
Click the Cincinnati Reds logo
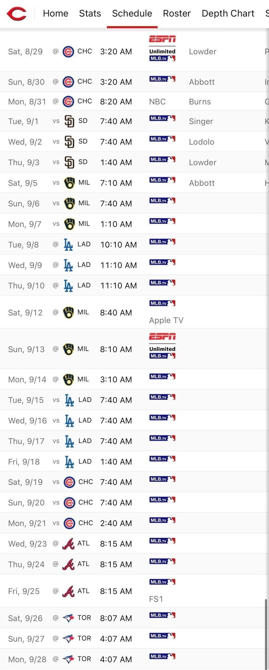click(x=16, y=13)
